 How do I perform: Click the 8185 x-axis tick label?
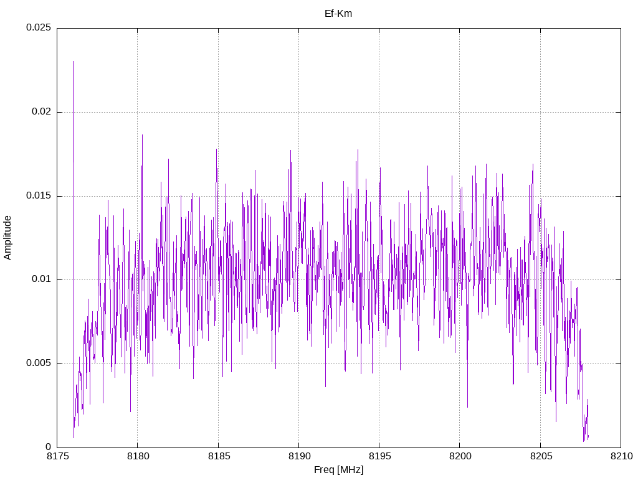219,456
